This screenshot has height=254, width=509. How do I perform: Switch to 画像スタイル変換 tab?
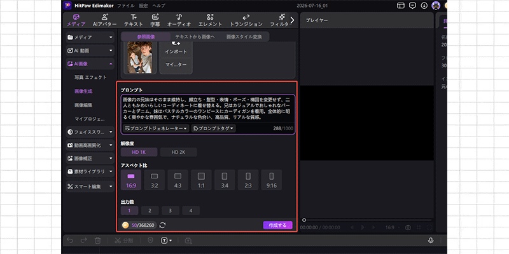244,37
